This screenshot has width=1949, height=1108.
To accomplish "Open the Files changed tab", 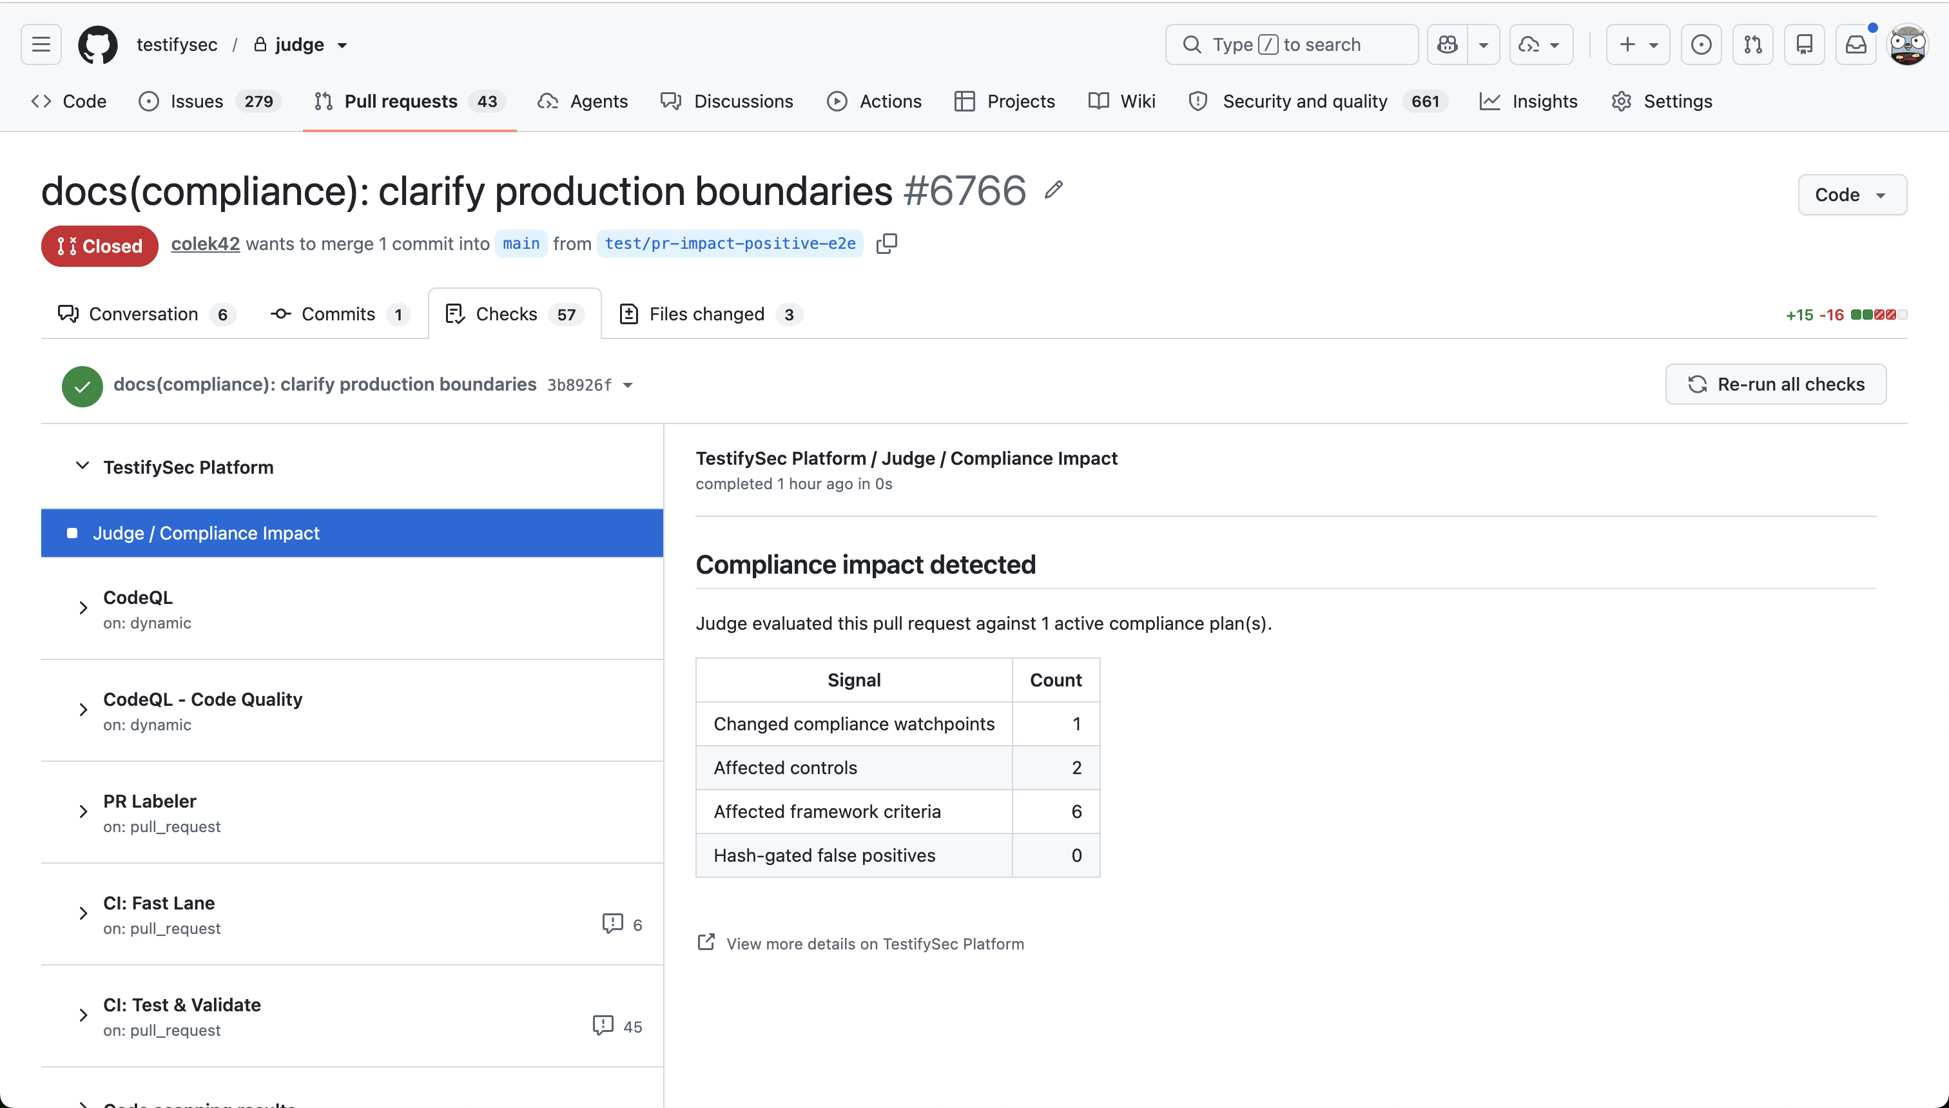I will click(712, 313).
